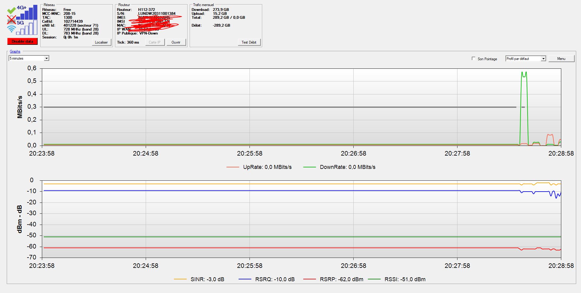Screen dimensions: 581x293
Task: Click the DownRate legend color line
Action: [x=310, y=167]
